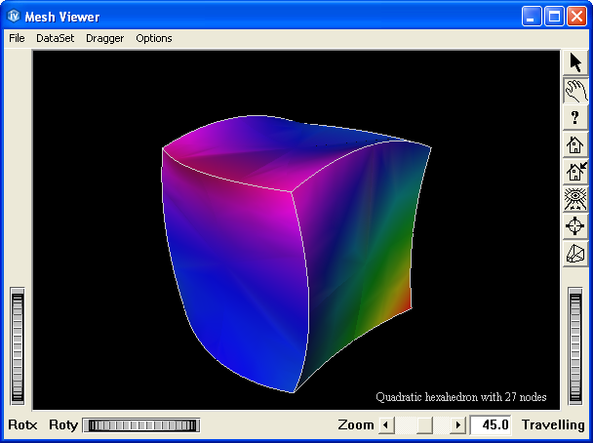Select the pick arrow tool
This screenshot has width=593, height=443.
tap(575, 63)
